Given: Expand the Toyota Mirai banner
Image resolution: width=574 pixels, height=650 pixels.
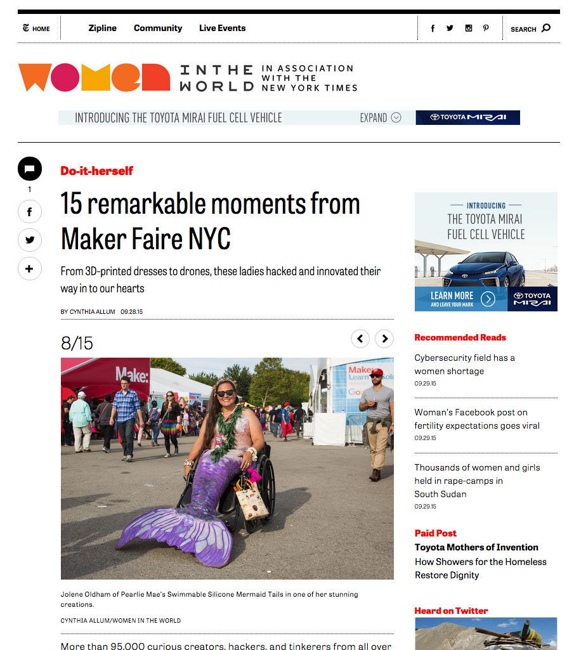Looking at the screenshot, I should (381, 118).
